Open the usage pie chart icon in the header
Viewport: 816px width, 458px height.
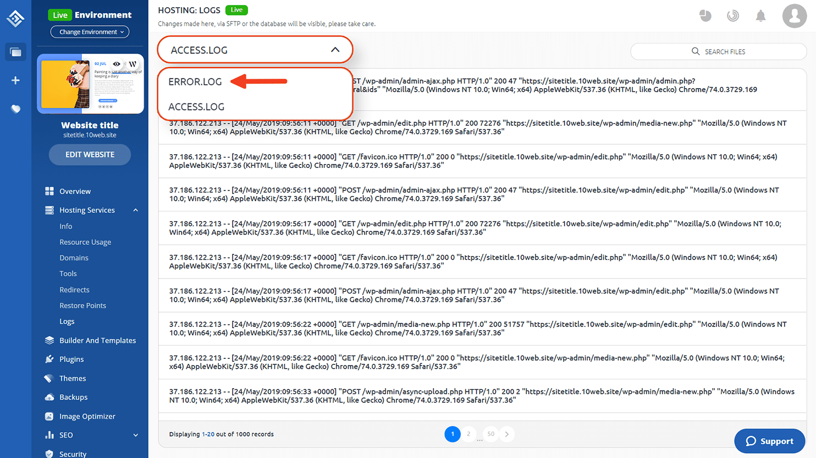705,15
